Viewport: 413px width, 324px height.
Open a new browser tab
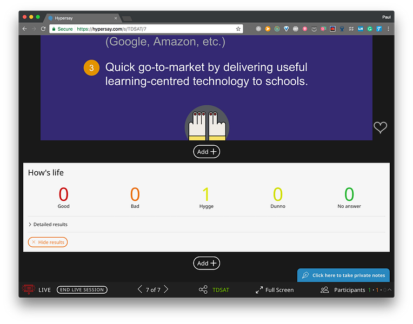(x=127, y=18)
